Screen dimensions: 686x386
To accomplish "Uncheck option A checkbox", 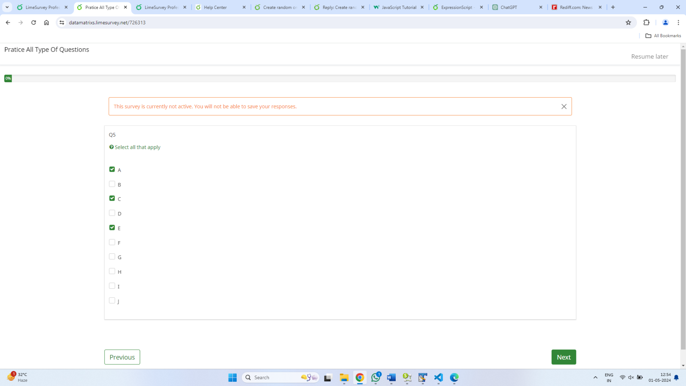I will pos(112,169).
